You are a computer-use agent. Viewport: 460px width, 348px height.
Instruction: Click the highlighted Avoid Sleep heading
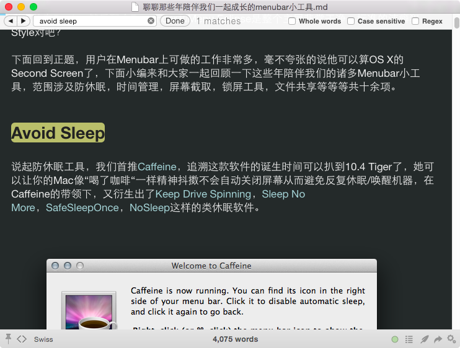coord(58,133)
